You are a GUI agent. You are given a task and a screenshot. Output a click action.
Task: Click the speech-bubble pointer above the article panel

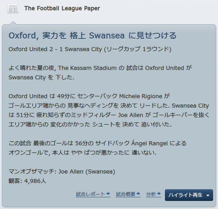(13, 23)
